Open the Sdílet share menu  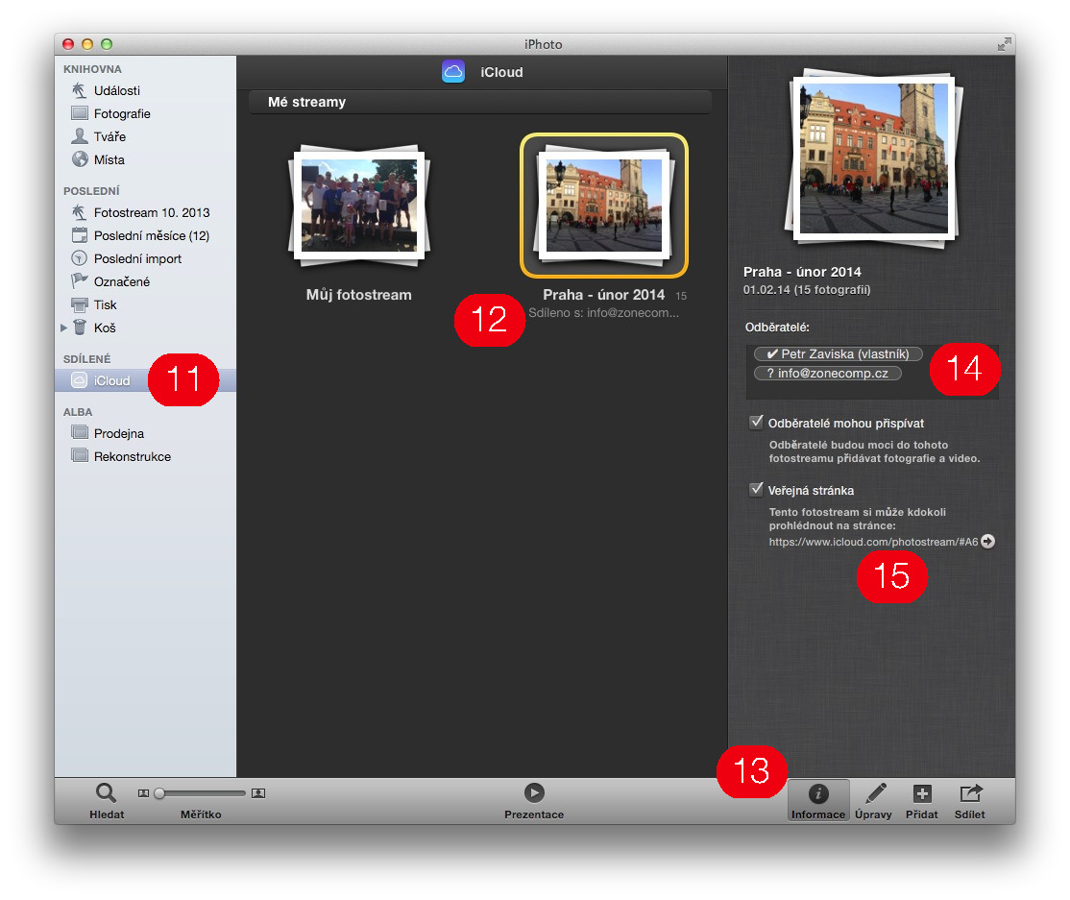[x=970, y=794]
